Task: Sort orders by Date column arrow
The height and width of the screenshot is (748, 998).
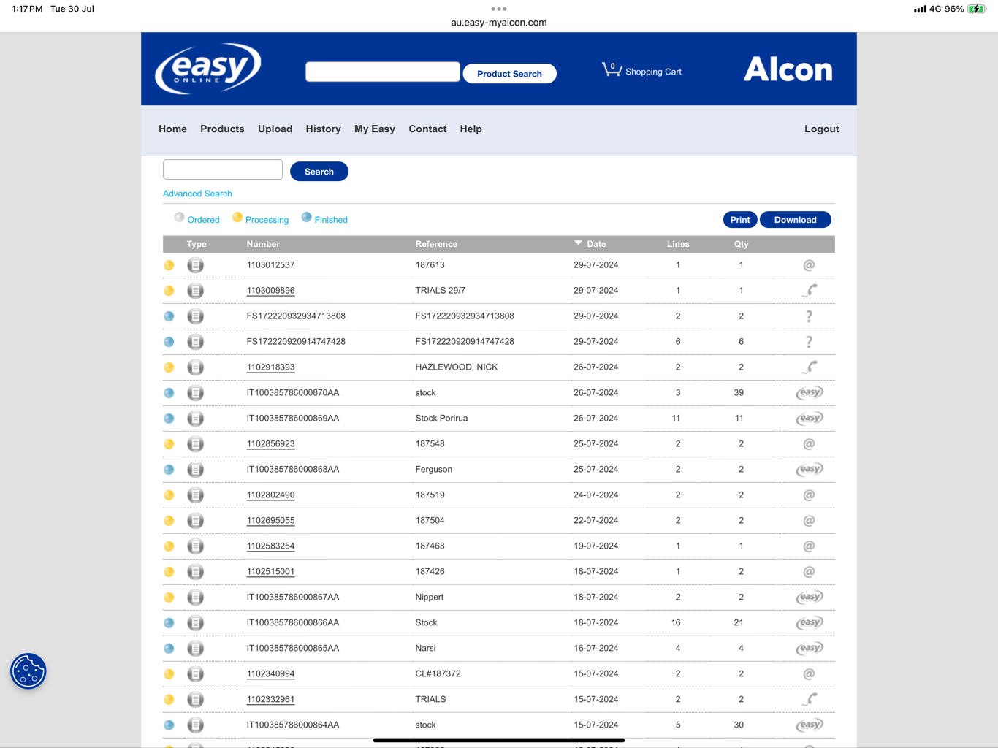Action: pyautogui.click(x=578, y=243)
